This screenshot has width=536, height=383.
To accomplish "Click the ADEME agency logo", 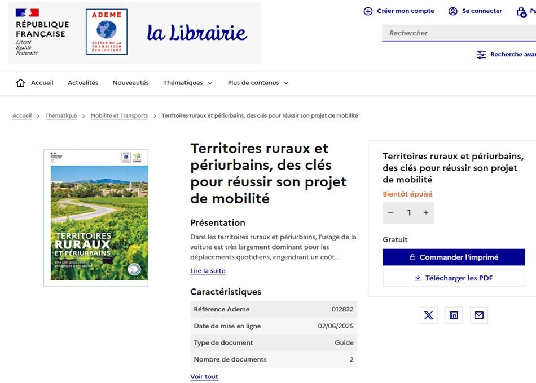I will 107,32.
